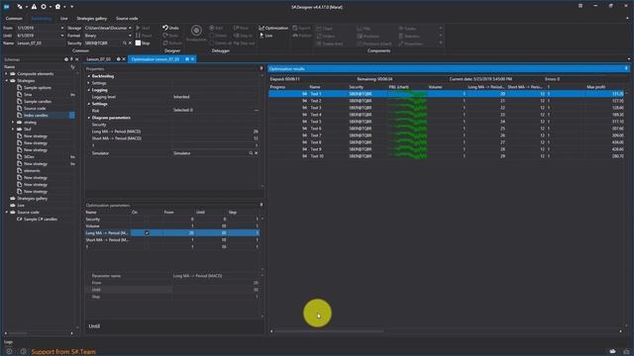Click the Live button below Optimization in ribbon

coord(265,36)
